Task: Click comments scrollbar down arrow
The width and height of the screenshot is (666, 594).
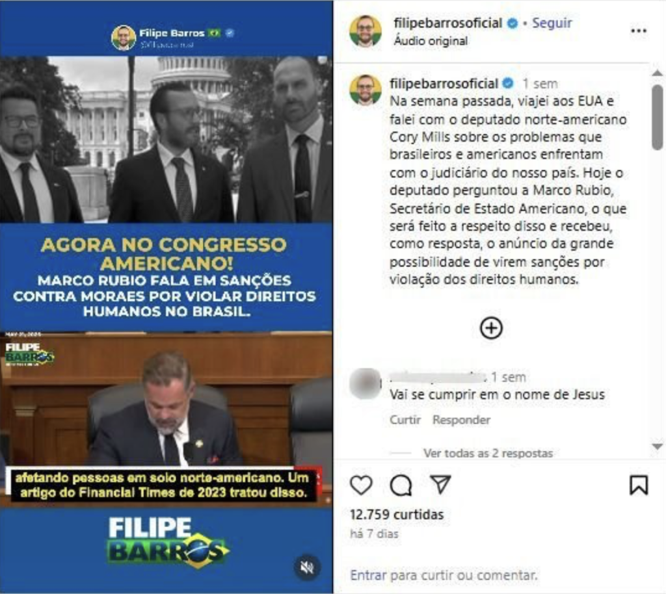Action: tap(657, 446)
